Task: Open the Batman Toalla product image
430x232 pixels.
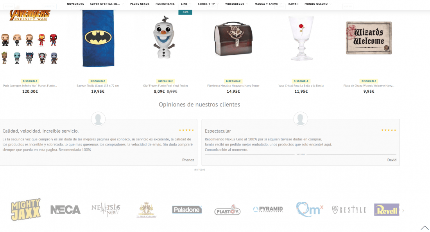Action: click(98, 38)
